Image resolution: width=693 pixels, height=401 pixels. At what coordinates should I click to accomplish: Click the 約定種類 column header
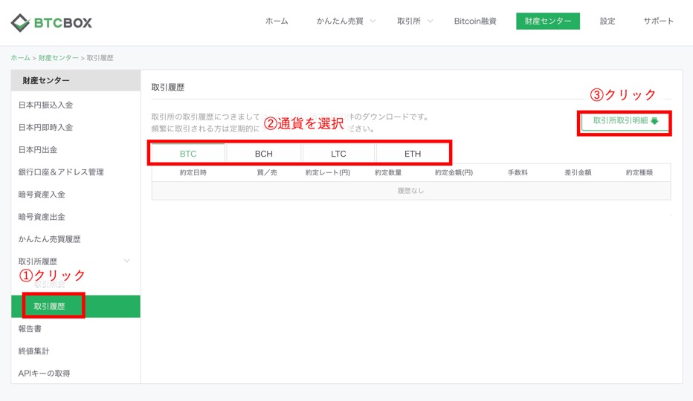[639, 173]
